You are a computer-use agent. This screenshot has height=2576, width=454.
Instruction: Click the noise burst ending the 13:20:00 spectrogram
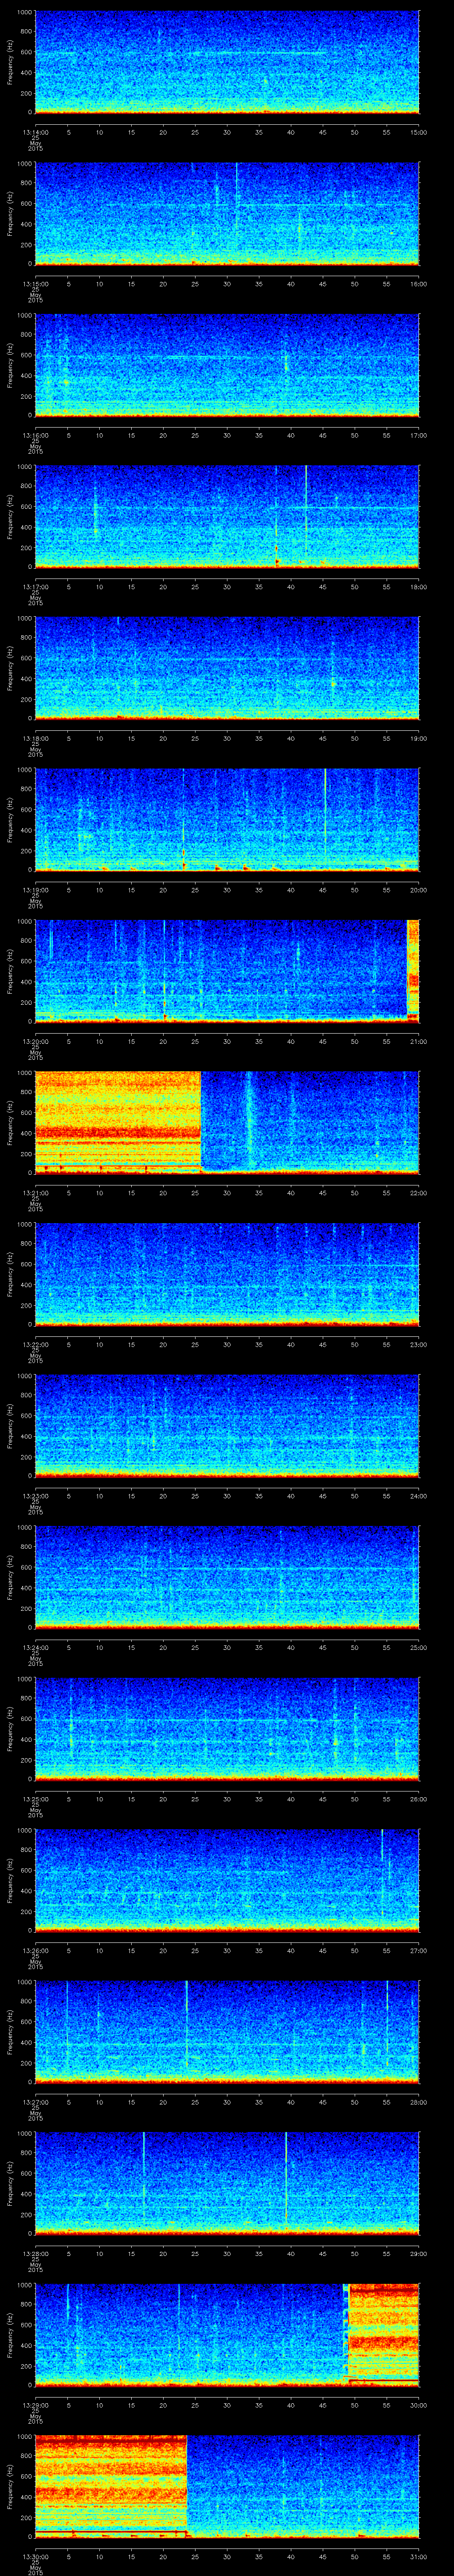pyautogui.click(x=413, y=970)
